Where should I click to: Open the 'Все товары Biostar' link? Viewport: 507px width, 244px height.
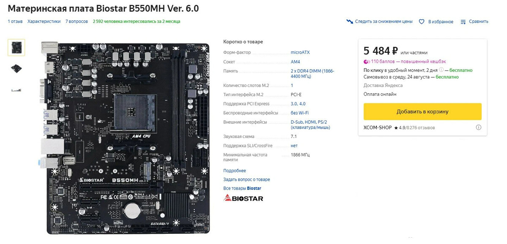coord(242,188)
